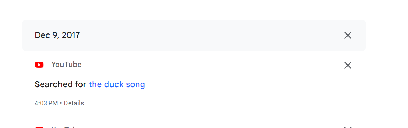This screenshot has width=408, height=128.
Task: Remove the duck song search entry
Action: [x=348, y=66]
